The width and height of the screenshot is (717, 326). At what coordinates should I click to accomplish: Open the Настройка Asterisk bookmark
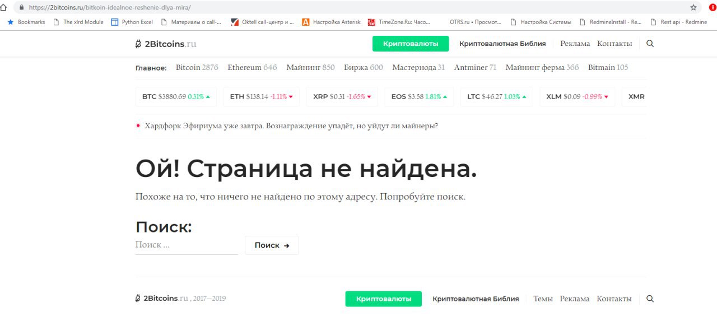pyautogui.click(x=331, y=22)
